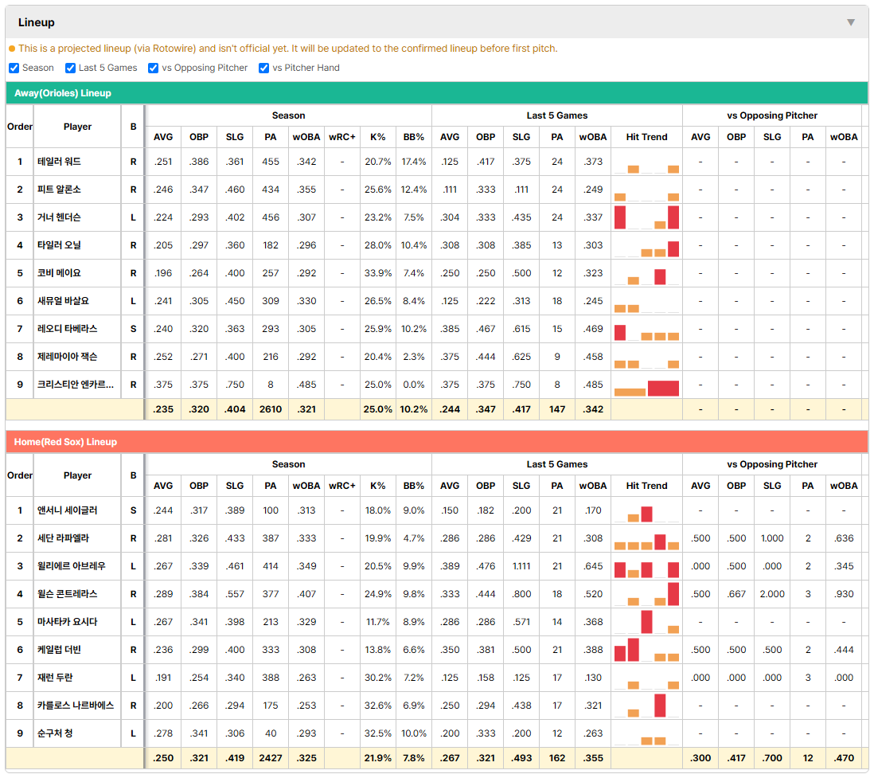Select player 윌슨 콘트레라스
874x778 pixels.
(68, 594)
